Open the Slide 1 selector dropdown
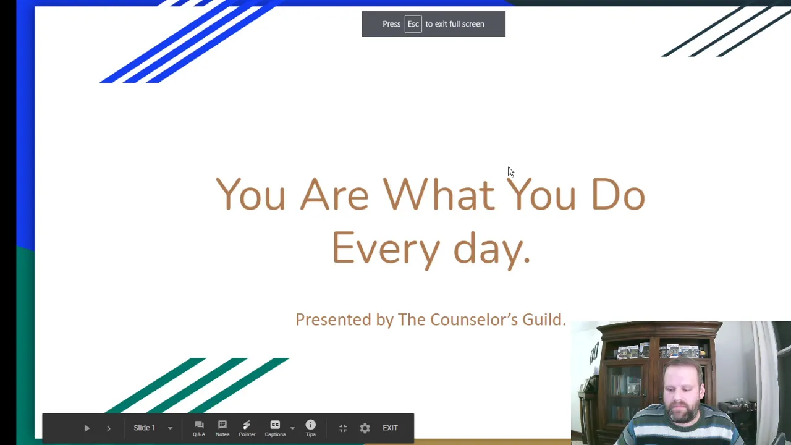The width and height of the screenshot is (791, 445). tap(153, 428)
